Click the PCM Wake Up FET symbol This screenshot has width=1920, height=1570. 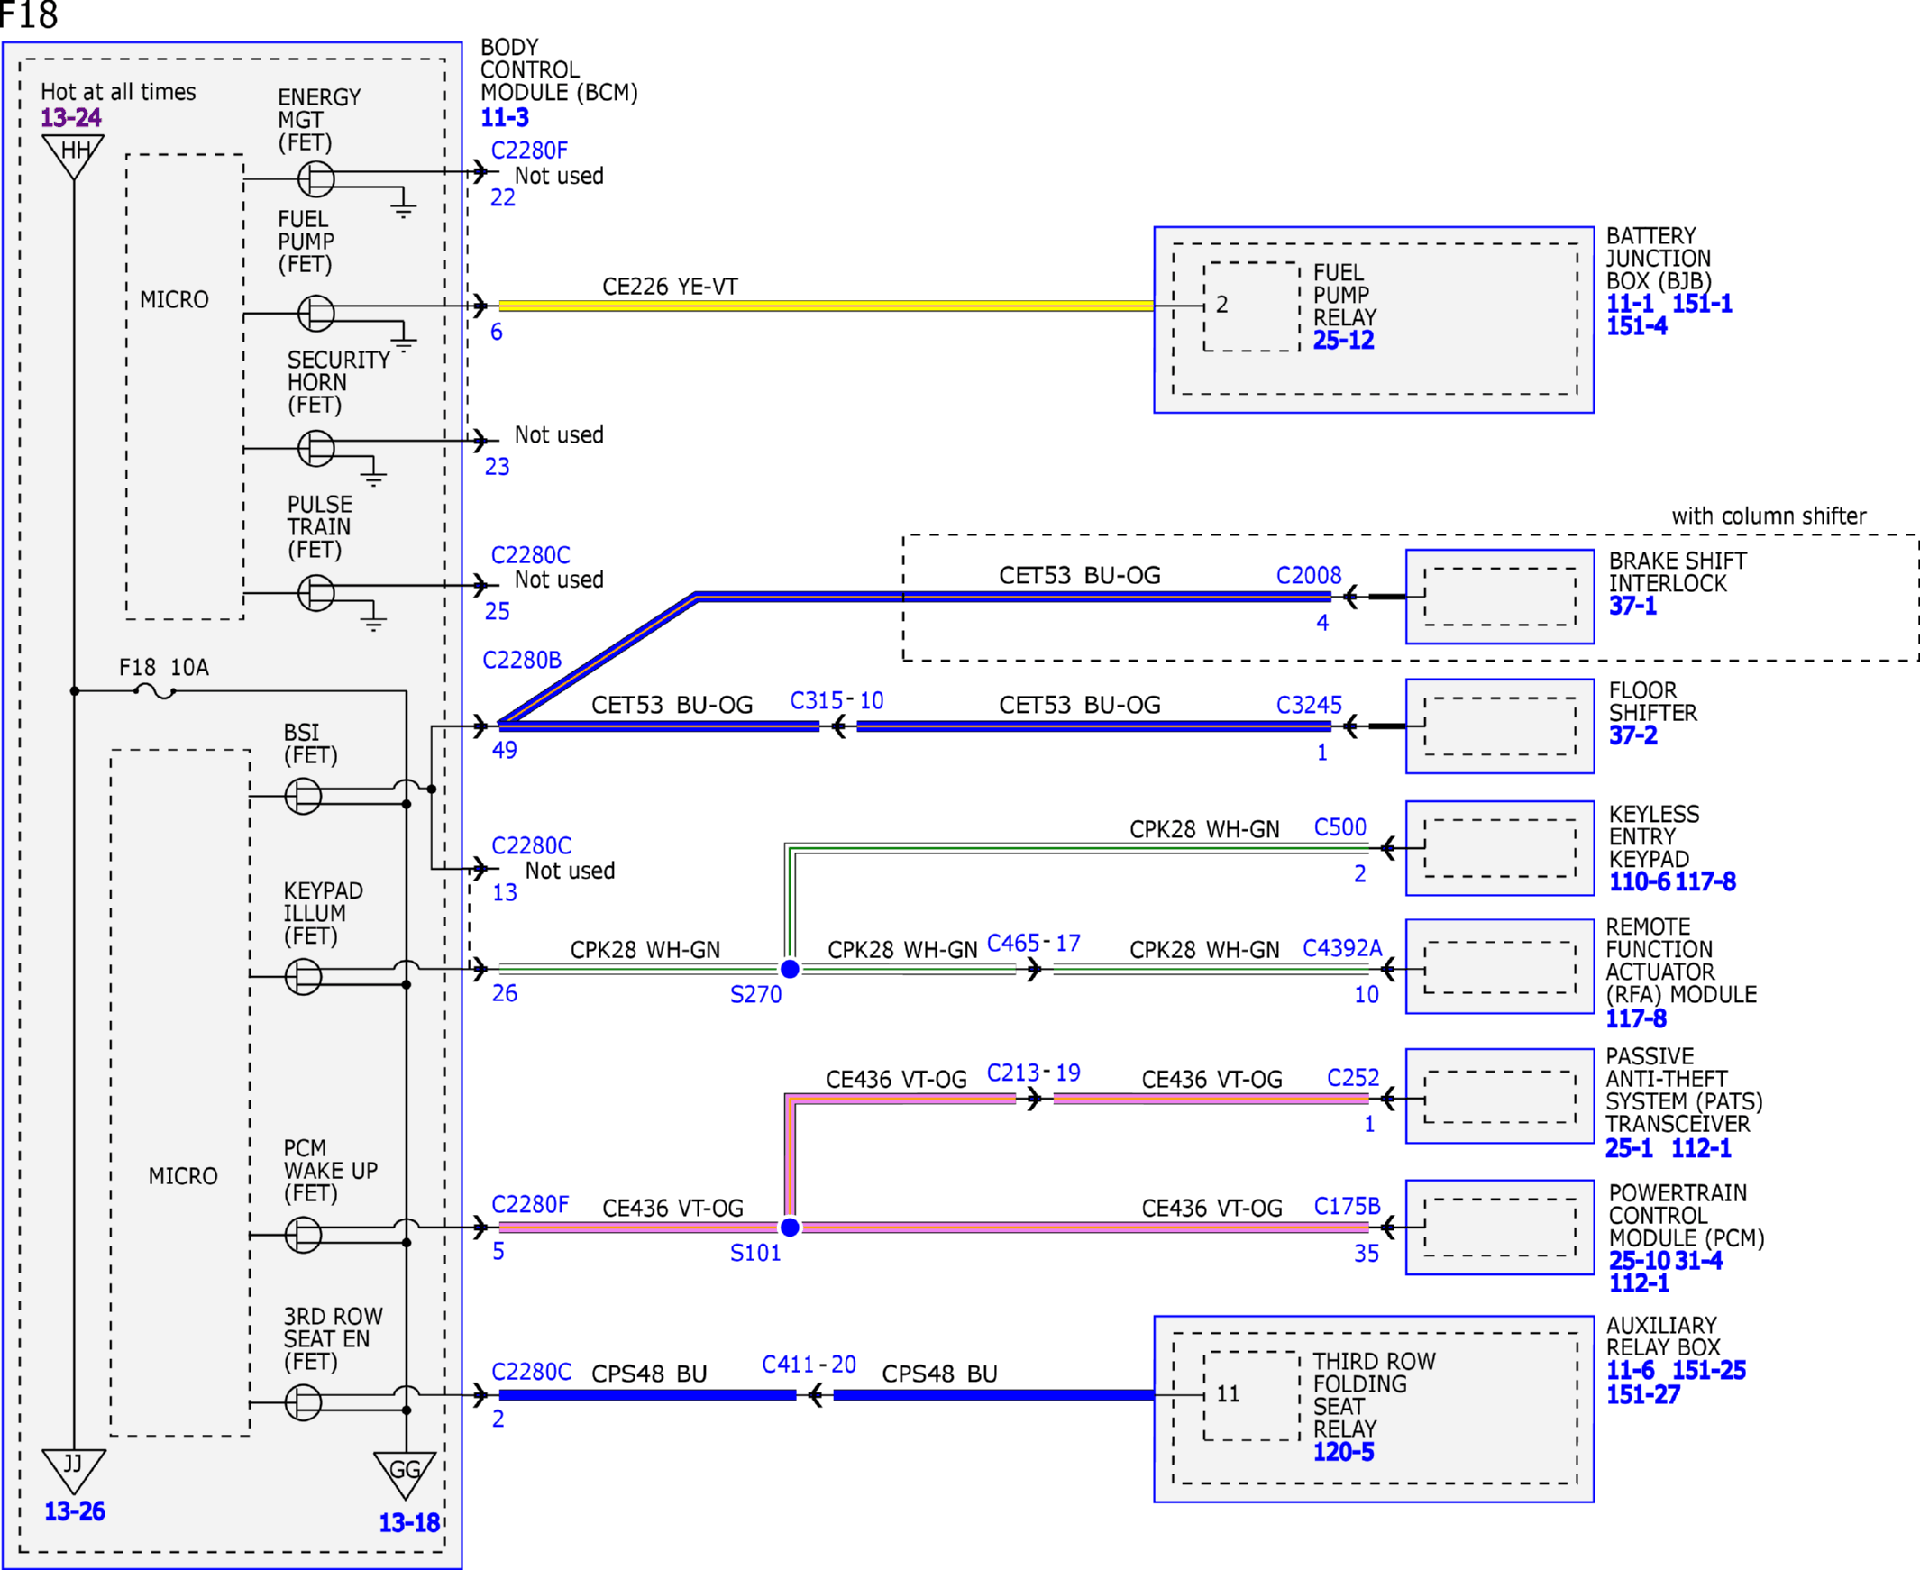pos(303,1235)
